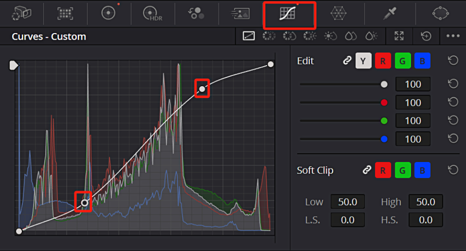Enable the Y luminance edit channel
Viewport: 466px width, 251px height.
[363, 61]
